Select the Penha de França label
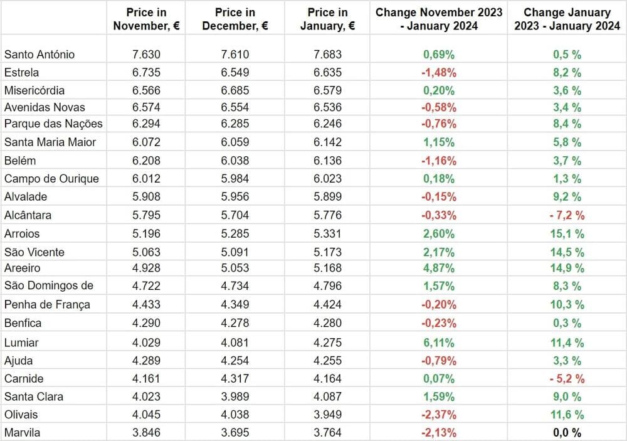The height and width of the screenshot is (441, 627). pos(47,305)
